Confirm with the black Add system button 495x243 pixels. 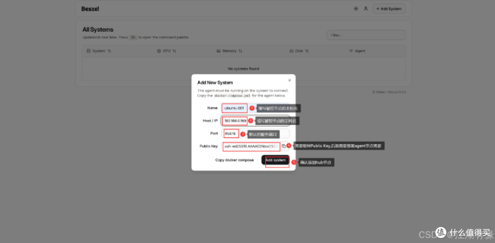click(275, 160)
